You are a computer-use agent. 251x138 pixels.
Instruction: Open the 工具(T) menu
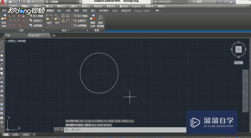click(x=73, y=6)
